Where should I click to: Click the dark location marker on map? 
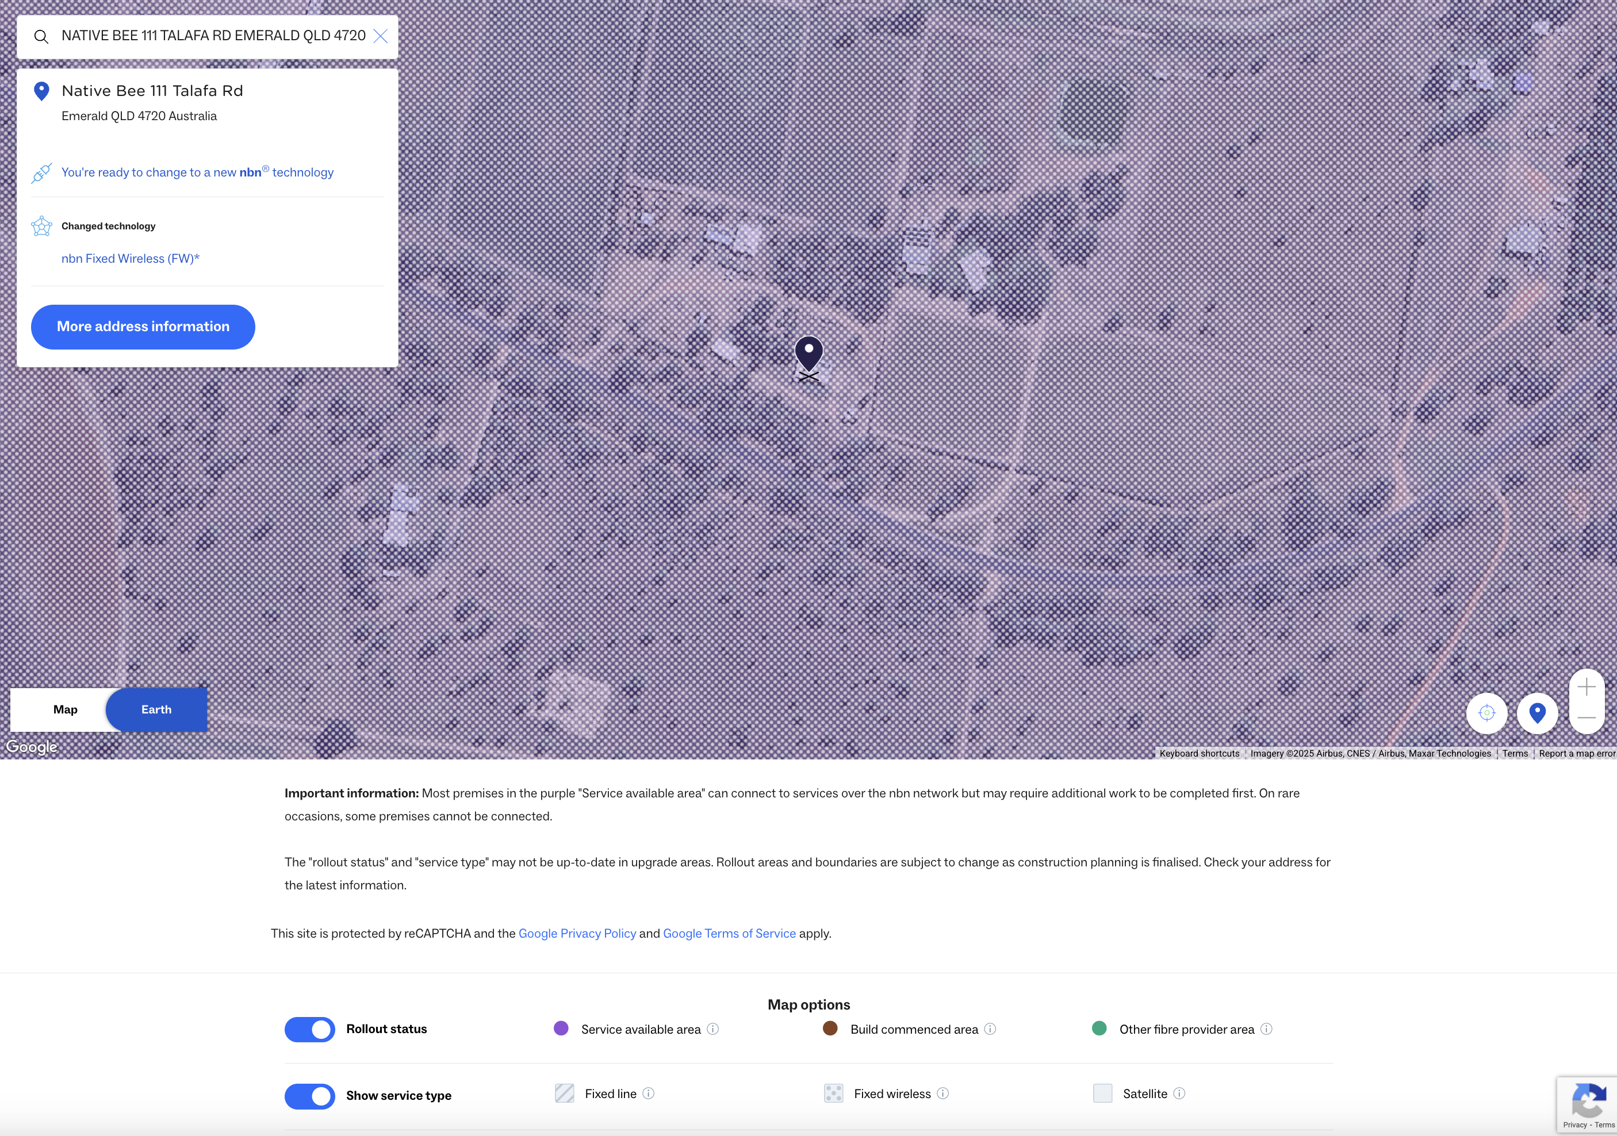[808, 354]
